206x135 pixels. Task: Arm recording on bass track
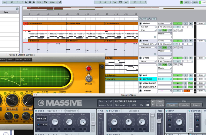pyautogui.click(x=191, y=41)
